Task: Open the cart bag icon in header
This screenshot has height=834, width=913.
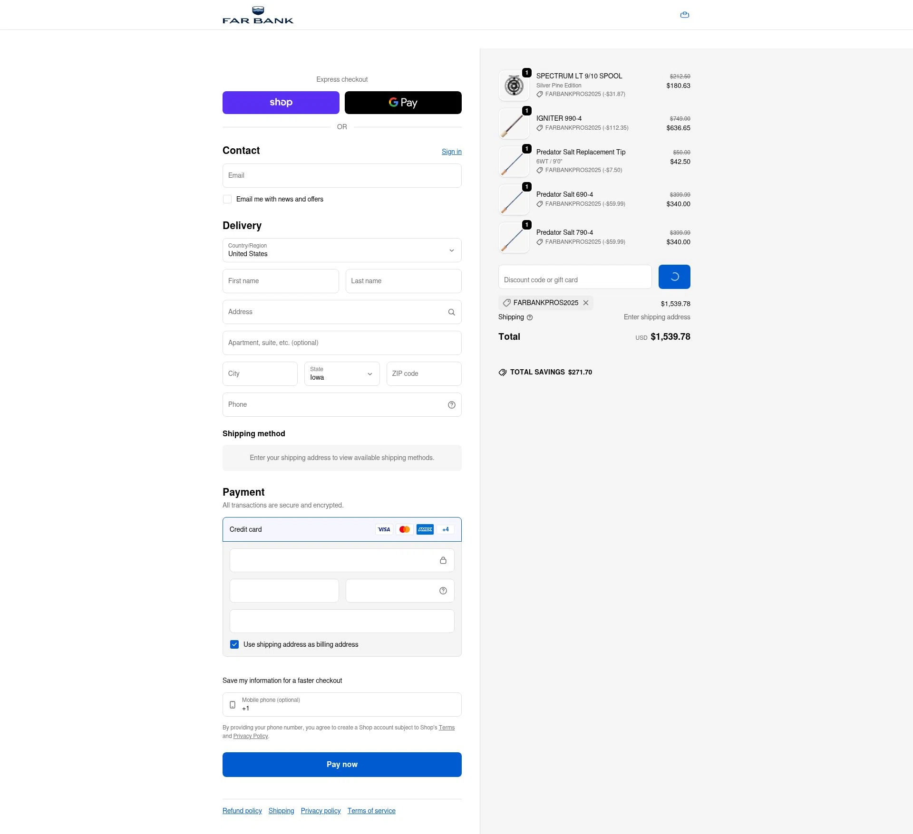Action: tap(685, 15)
